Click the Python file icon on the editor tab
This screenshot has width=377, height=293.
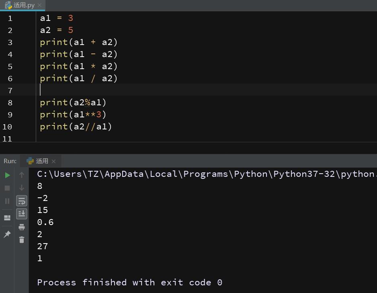pyautogui.click(x=7, y=5)
